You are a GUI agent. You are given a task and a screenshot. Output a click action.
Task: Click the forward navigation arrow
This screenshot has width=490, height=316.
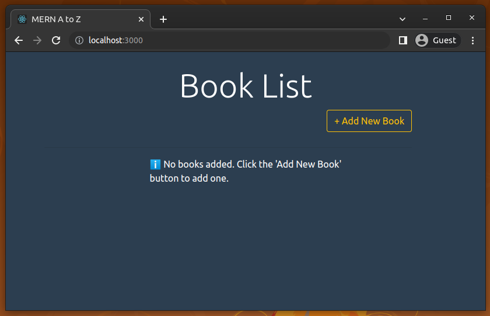(x=37, y=40)
